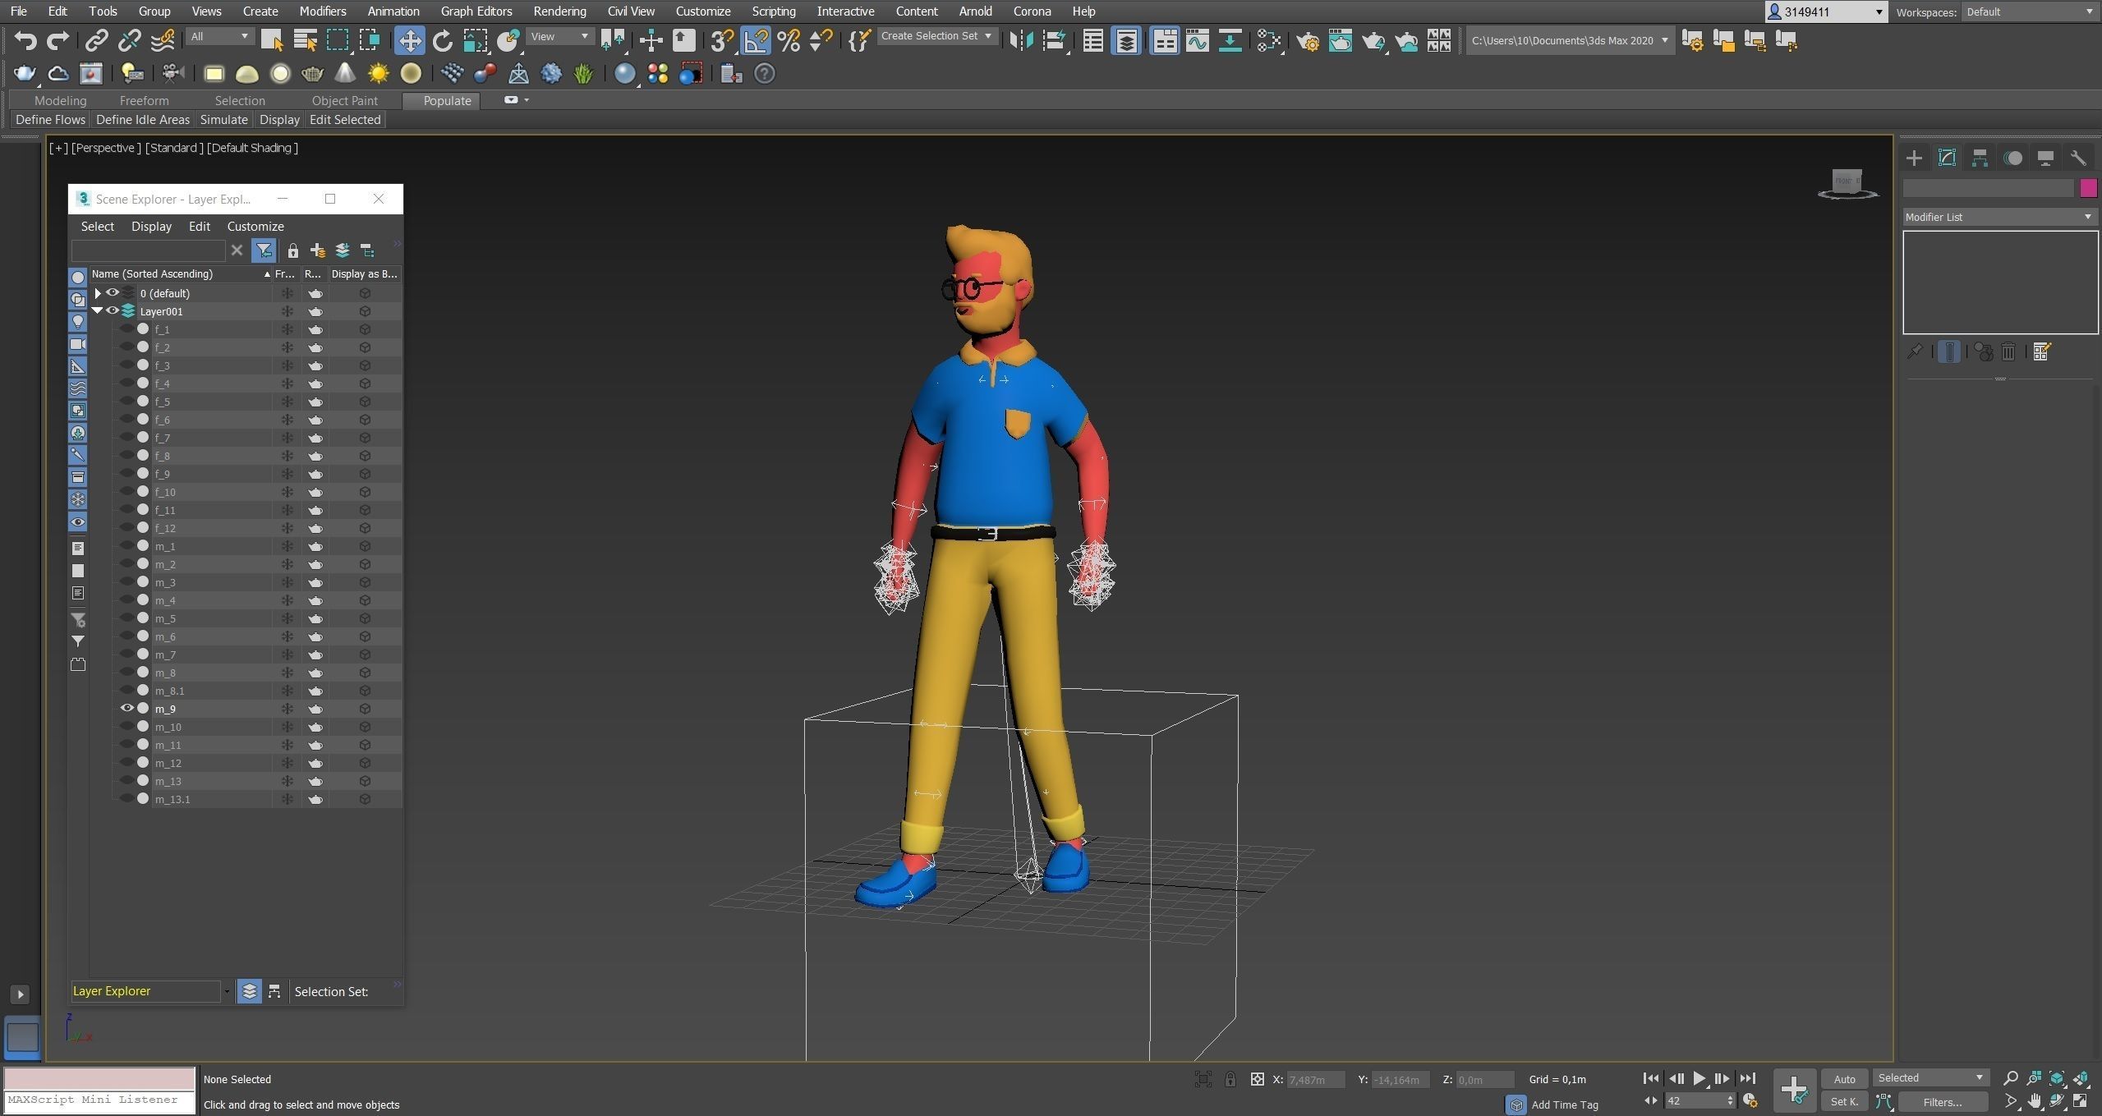
Task: Toggle renderable teapot for f_5
Action: [x=315, y=402]
